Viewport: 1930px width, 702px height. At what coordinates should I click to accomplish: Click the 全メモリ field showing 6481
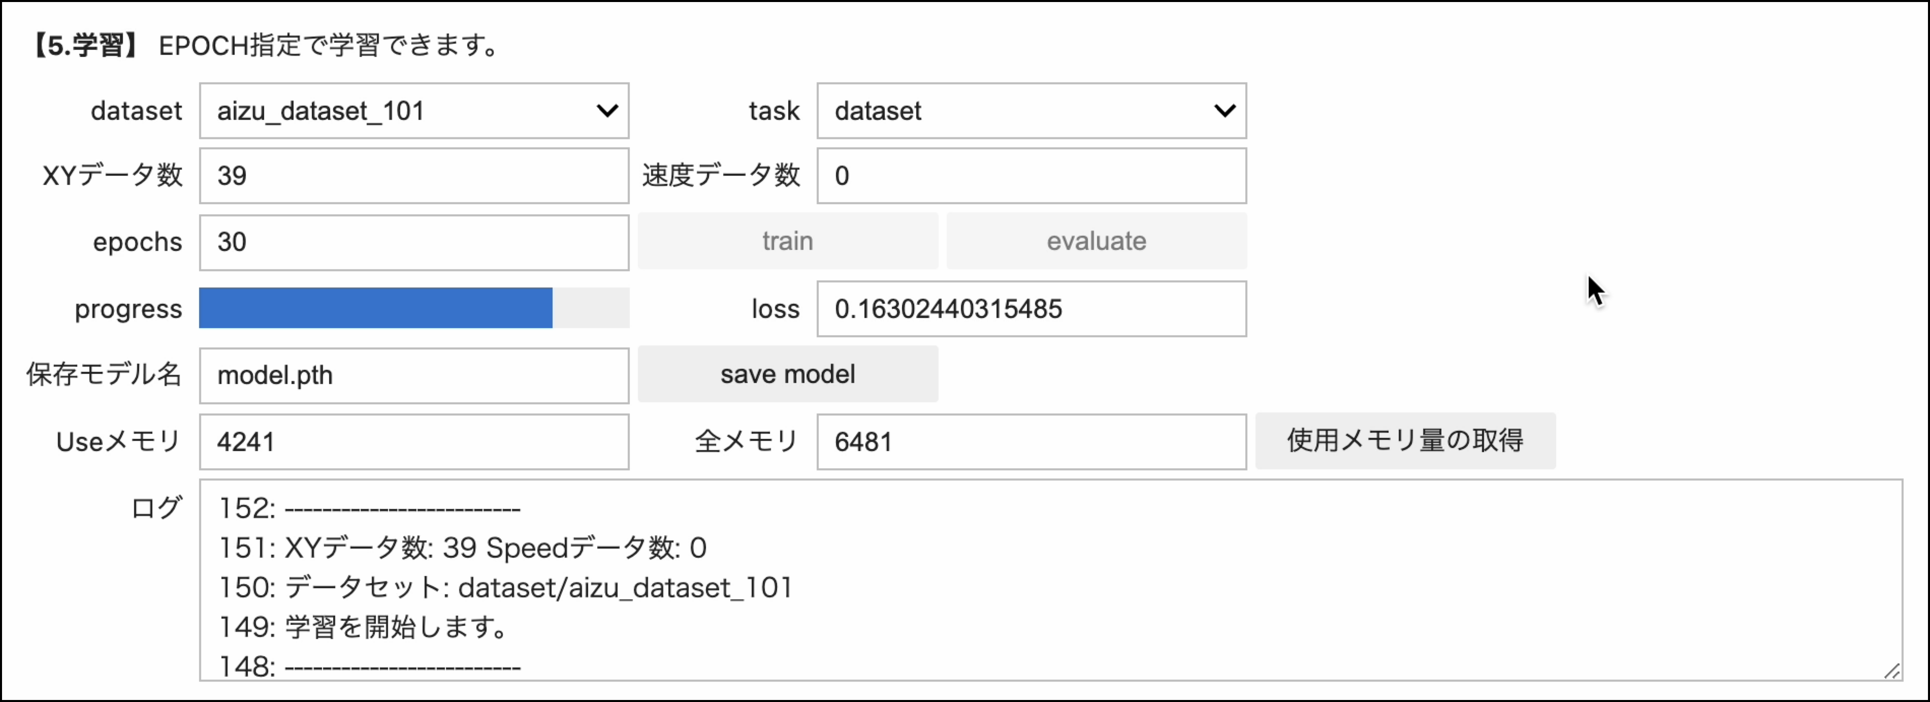pyautogui.click(x=1031, y=442)
